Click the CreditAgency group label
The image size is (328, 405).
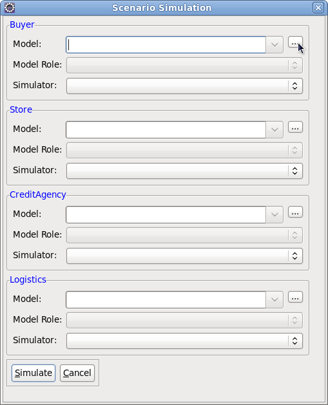pyautogui.click(x=38, y=194)
